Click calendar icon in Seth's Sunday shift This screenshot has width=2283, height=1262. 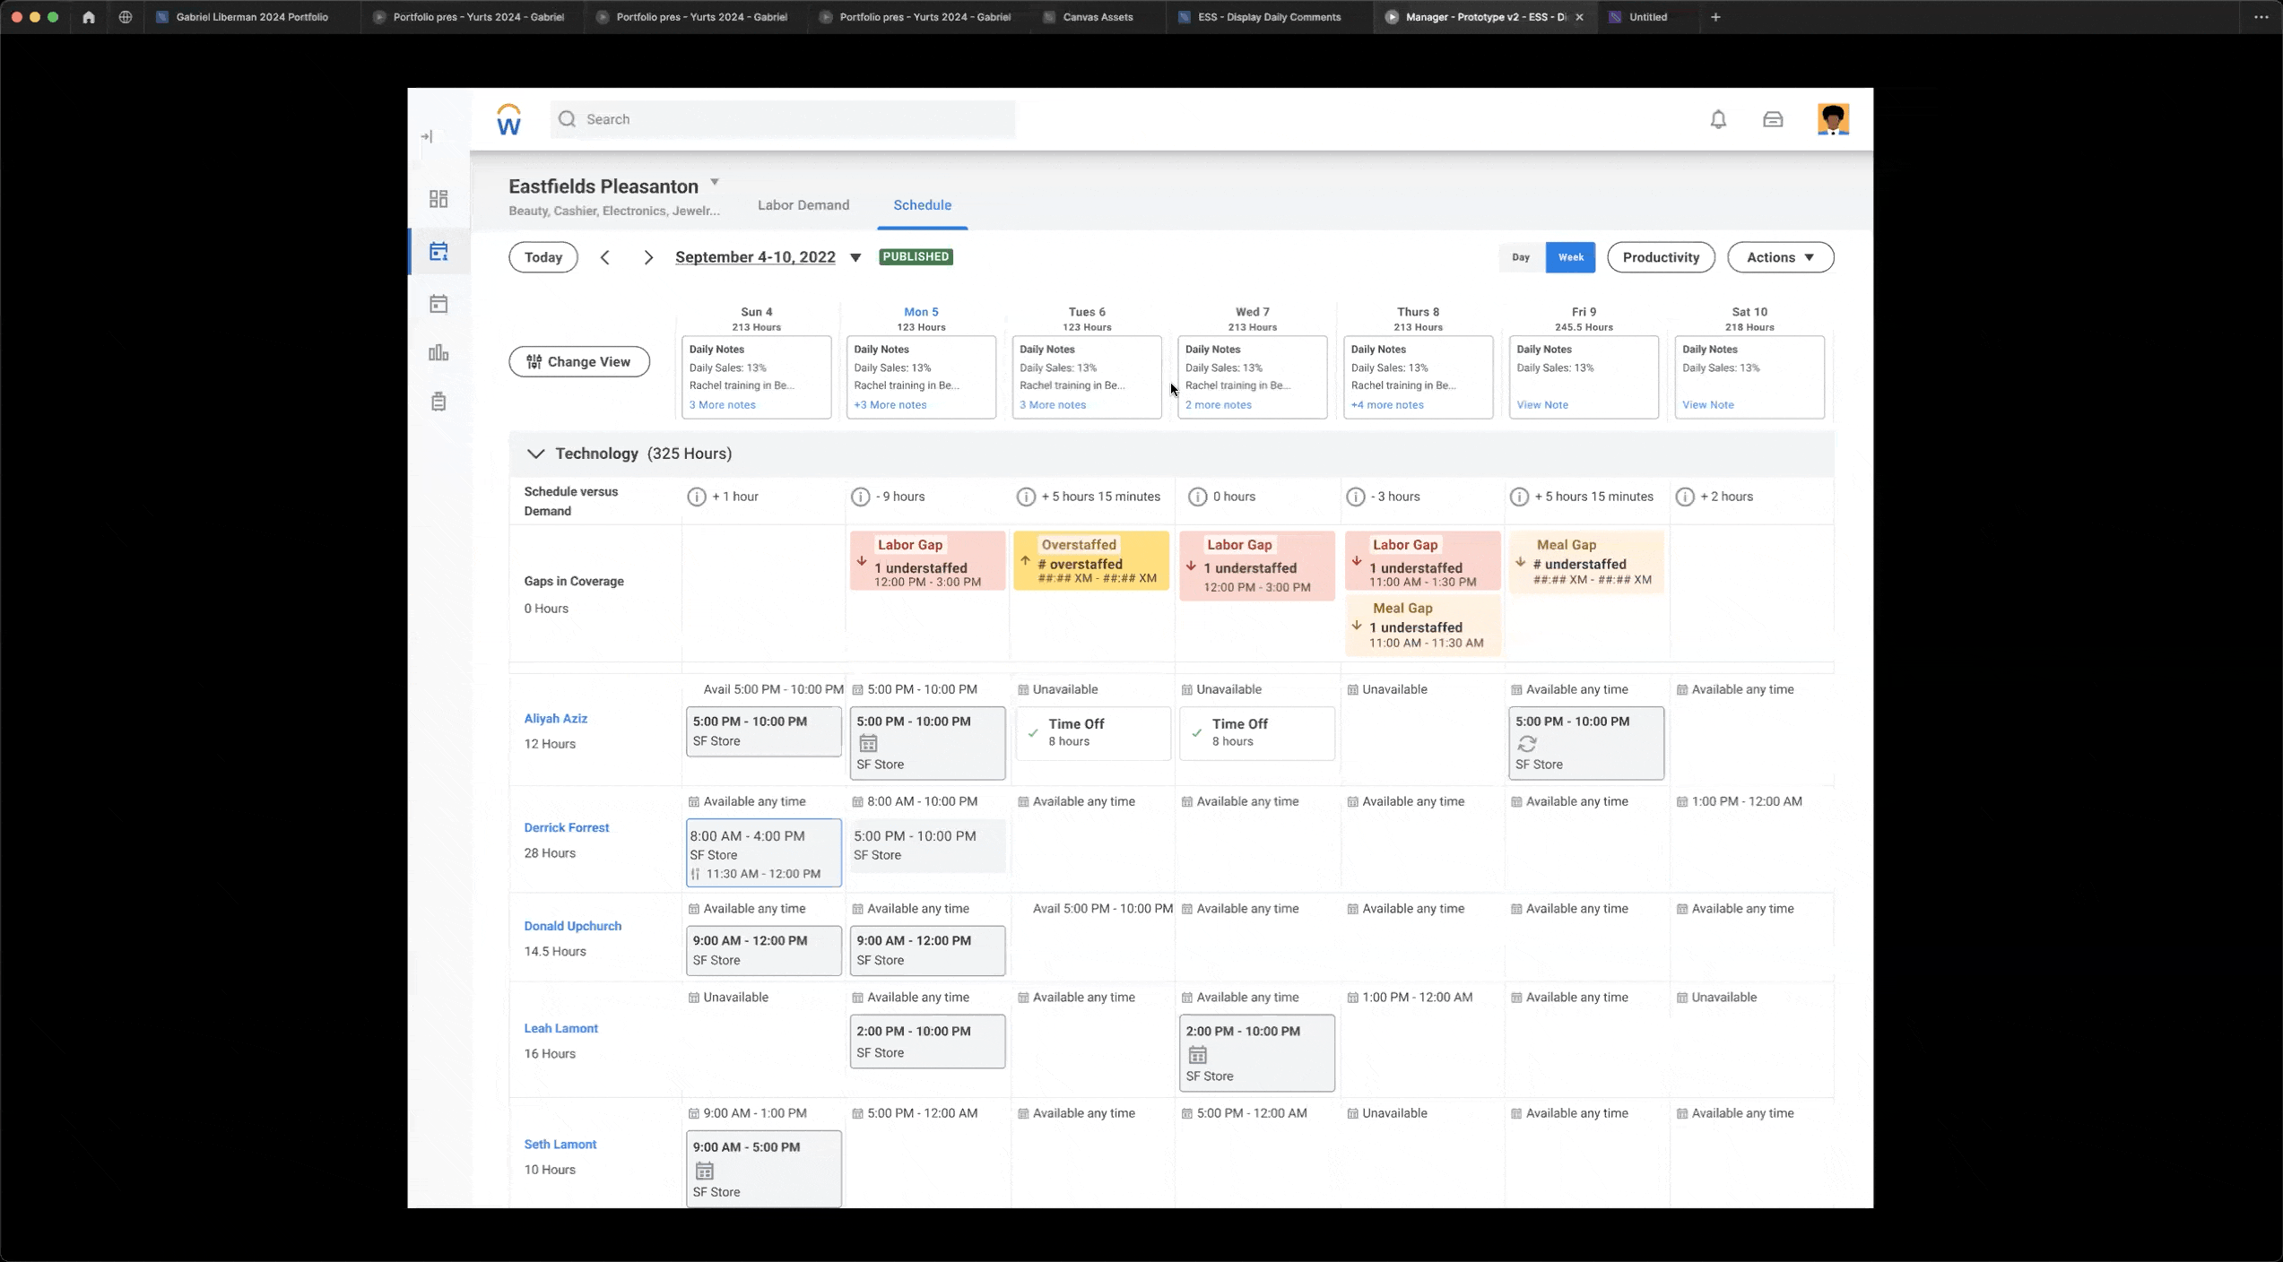click(x=705, y=1171)
